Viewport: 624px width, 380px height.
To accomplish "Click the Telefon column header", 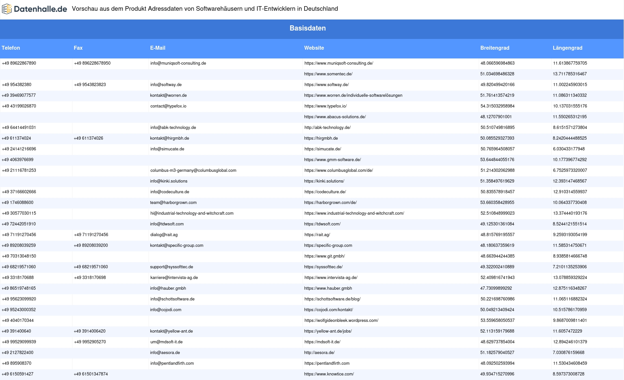I will (x=11, y=48).
